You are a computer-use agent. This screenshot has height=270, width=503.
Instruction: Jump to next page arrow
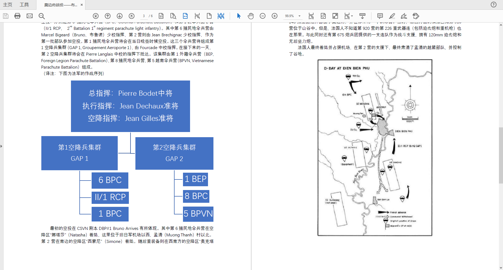click(x=120, y=16)
